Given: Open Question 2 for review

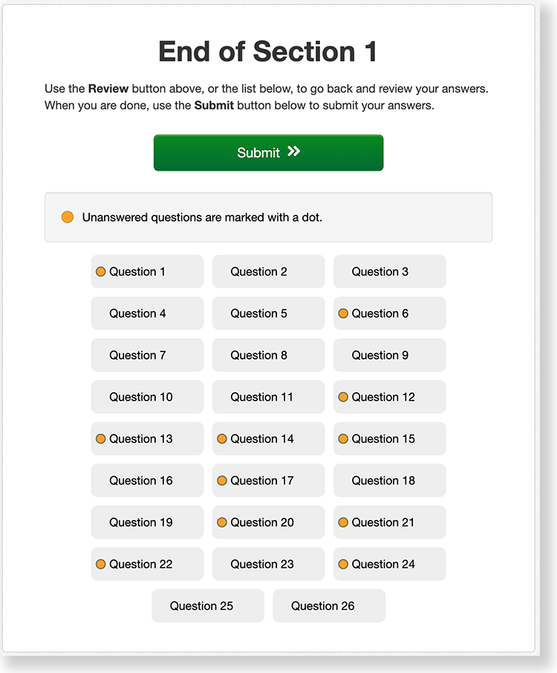Looking at the screenshot, I should click(268, 272).
